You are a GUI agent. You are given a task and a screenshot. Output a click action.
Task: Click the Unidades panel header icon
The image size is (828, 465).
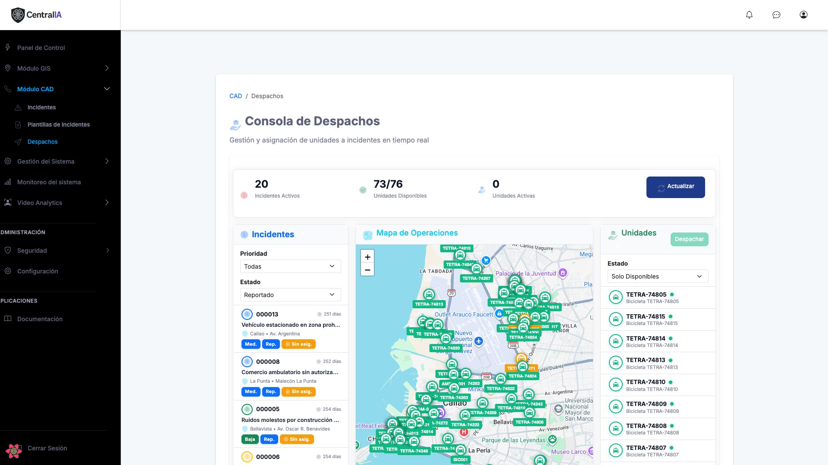tap(613, 235)
